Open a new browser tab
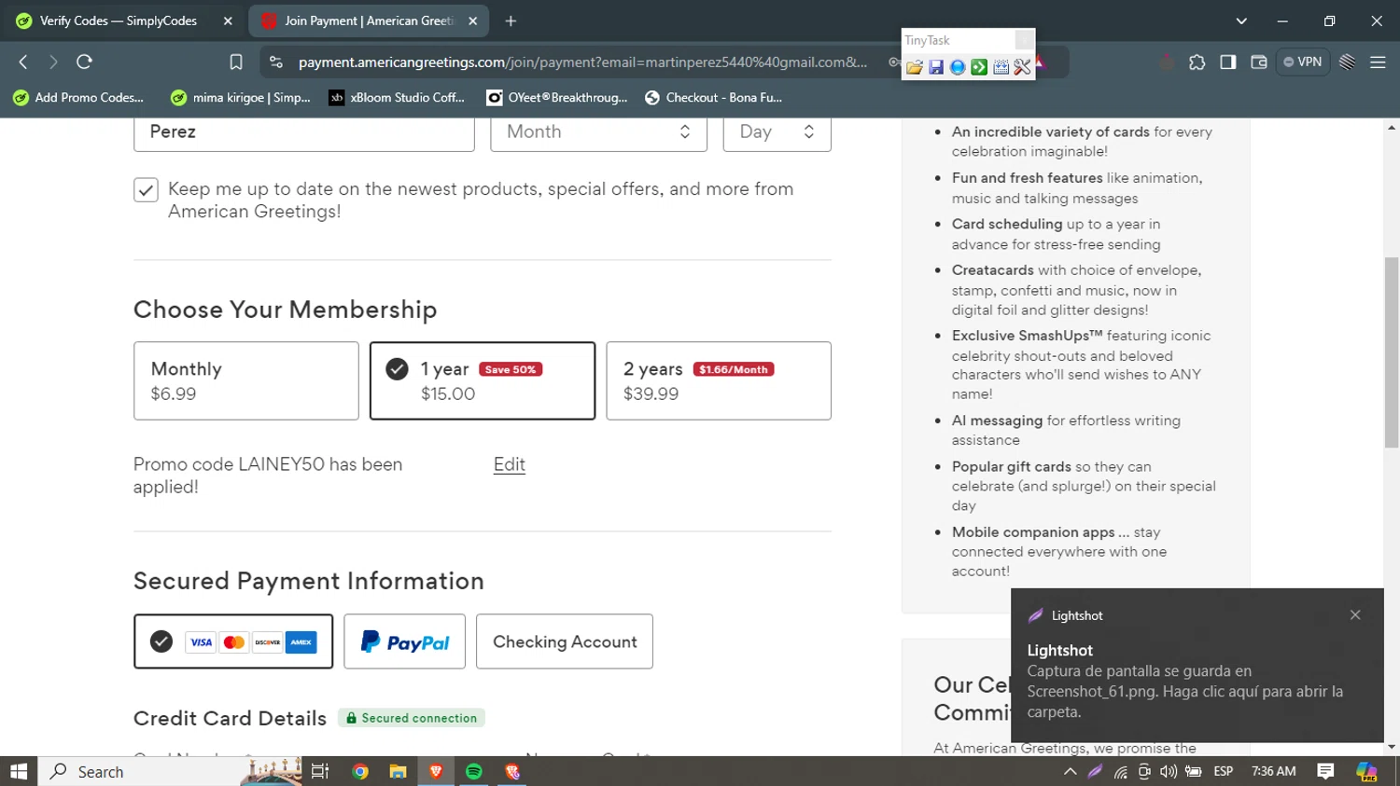1400x786 pixels. [511, 21]
